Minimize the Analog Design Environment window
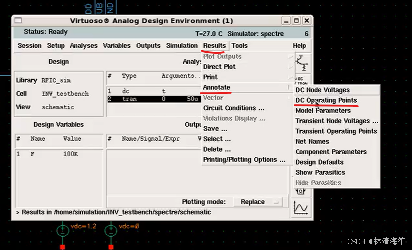 286,20
